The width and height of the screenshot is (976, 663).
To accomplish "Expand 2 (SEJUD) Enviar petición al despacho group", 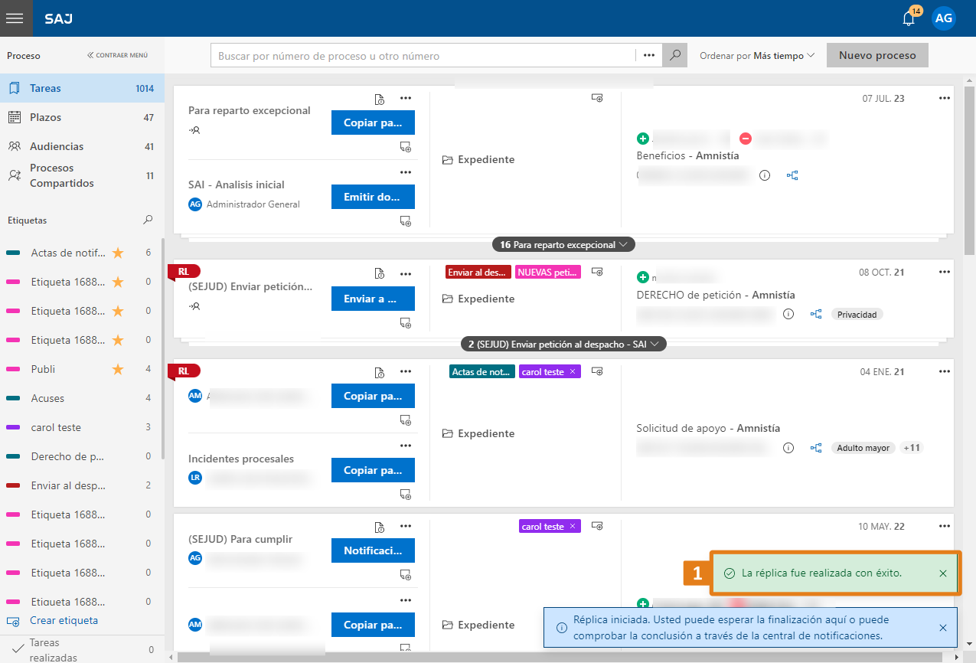I will pyautogui.click(x=563, y=345).
